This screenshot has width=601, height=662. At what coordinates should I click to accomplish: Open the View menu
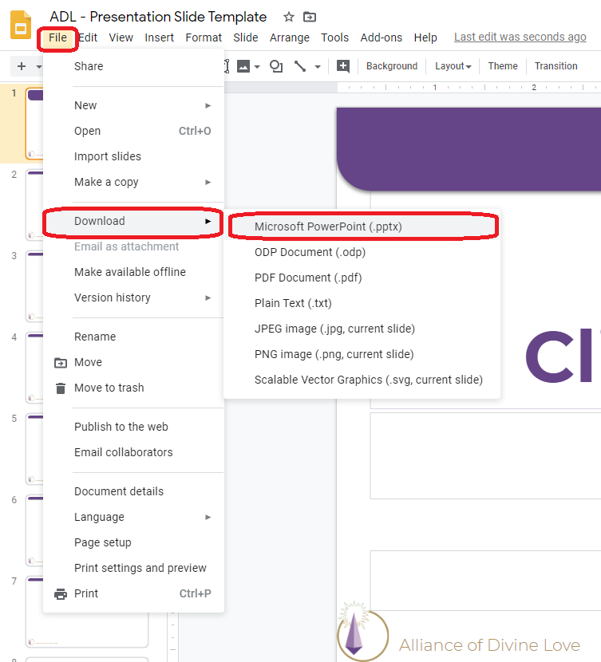click(121, 38)
